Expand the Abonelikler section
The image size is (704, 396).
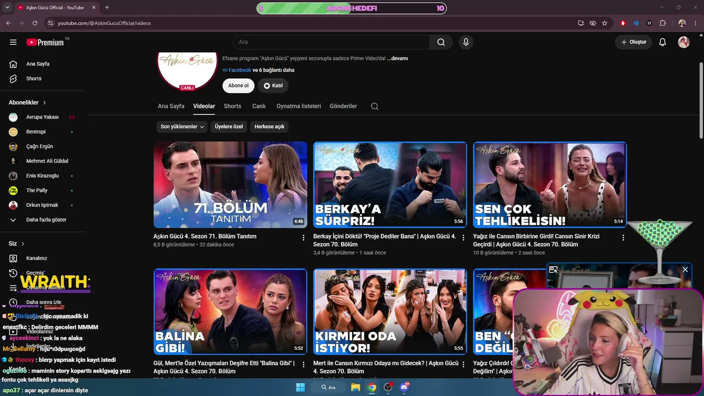point(28,103)
